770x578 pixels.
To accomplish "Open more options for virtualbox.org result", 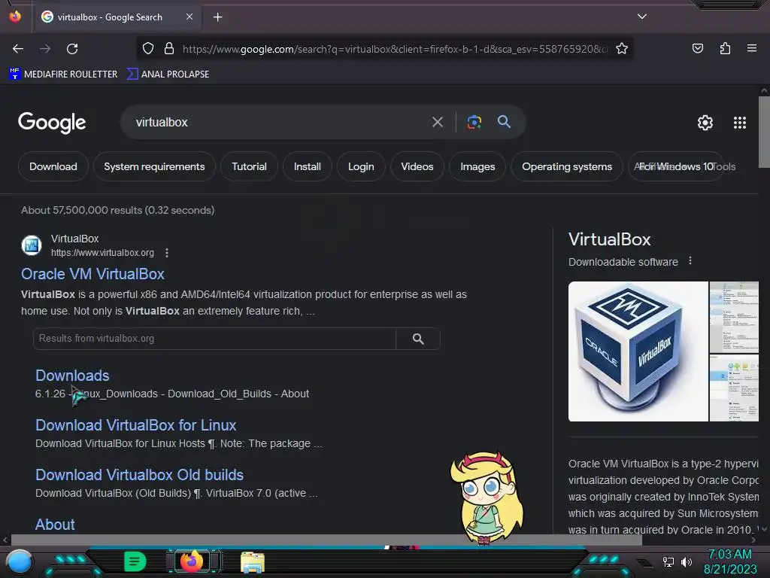I will pos(167,253).
